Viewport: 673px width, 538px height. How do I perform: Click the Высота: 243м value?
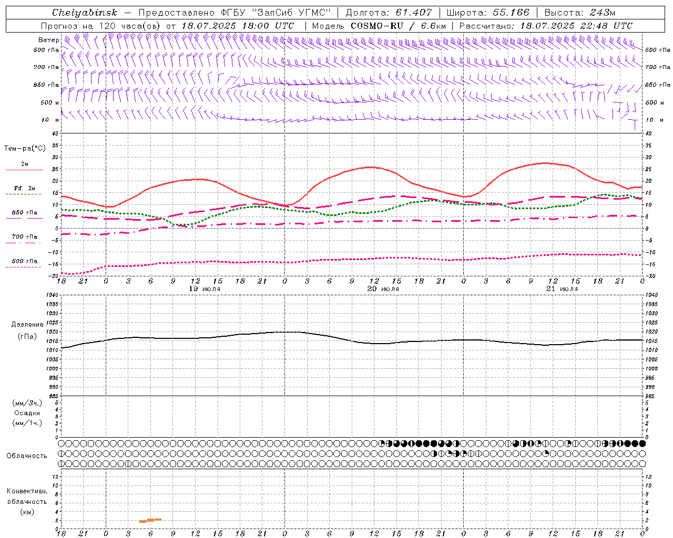tap(579, 13)
